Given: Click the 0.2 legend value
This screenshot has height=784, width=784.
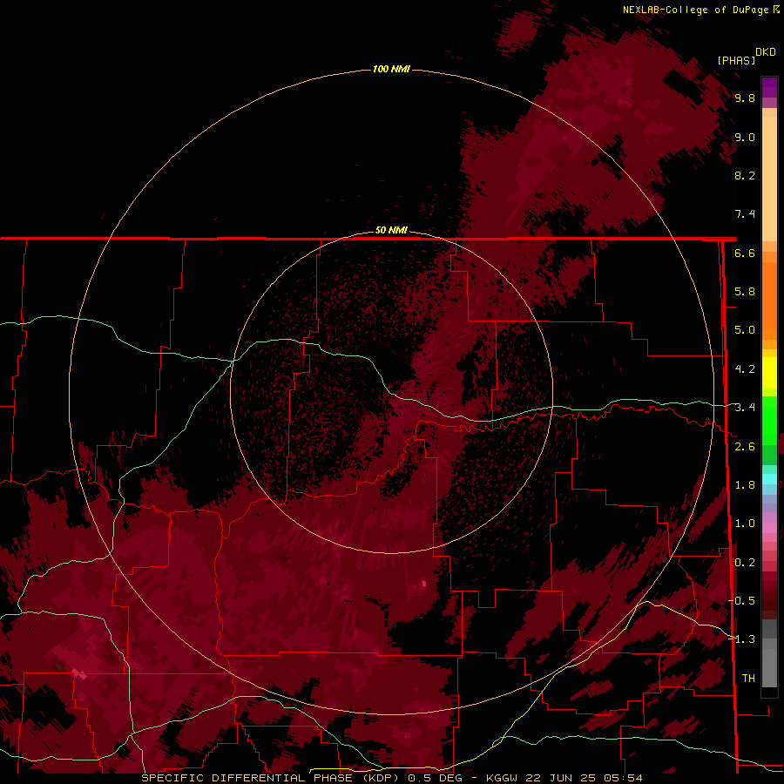Looking at the screenshot, I should [x=745, y=563].
